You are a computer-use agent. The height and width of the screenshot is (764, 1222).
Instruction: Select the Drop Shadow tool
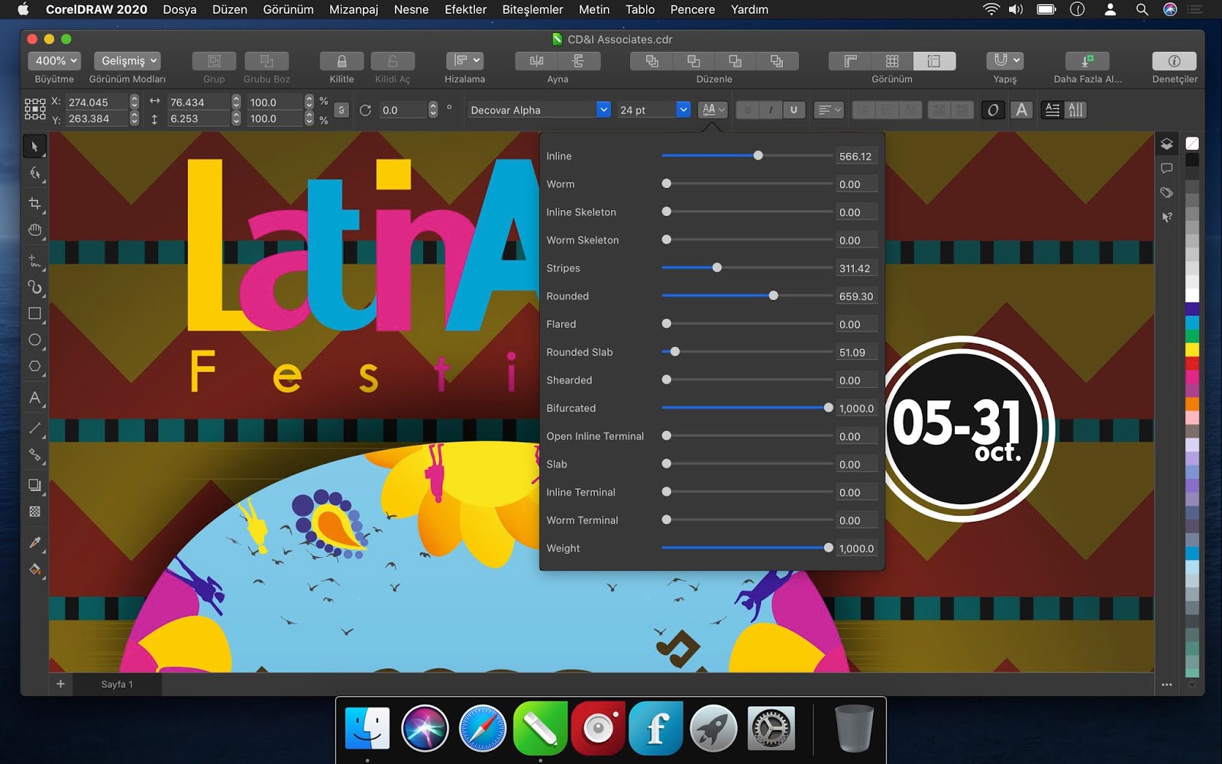tap(34, 484)
